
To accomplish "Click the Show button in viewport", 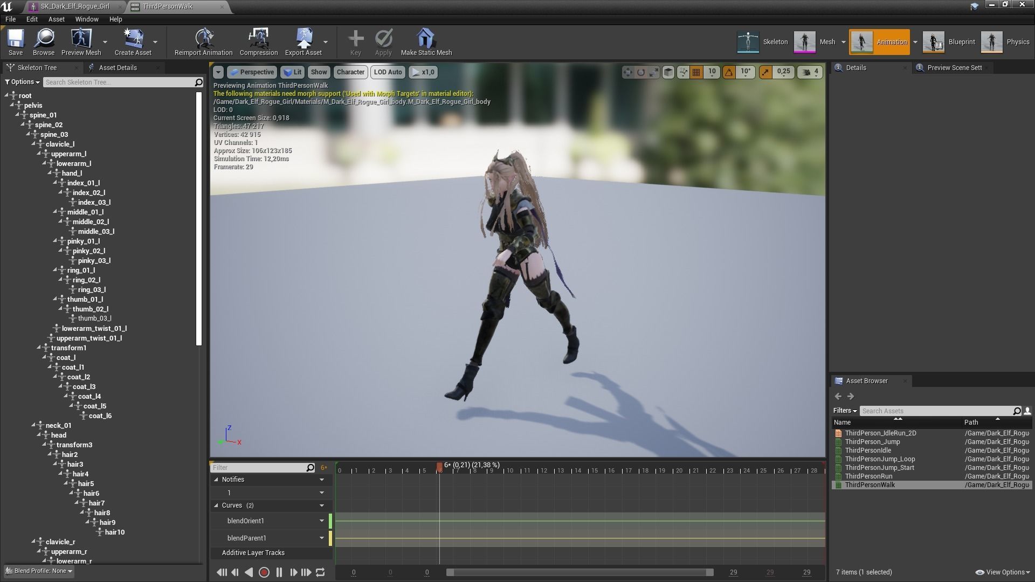I will 319,72.
